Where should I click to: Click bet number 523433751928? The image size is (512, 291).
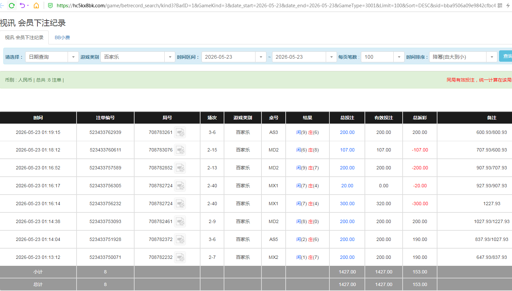pyautogui.click(x=105, y=240)
